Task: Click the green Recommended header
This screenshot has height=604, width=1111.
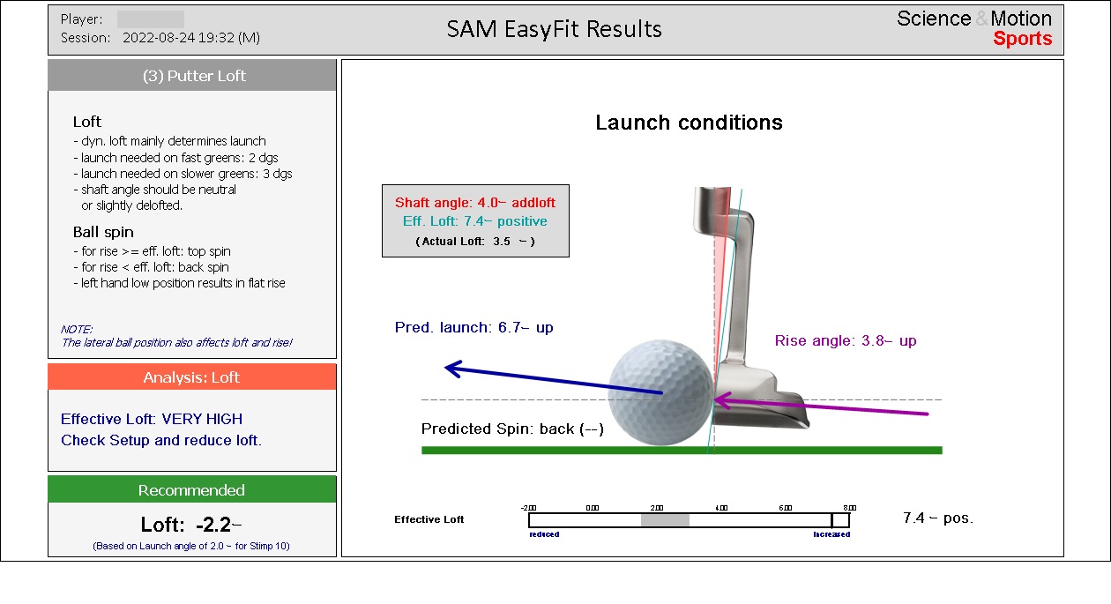Action: click(x=192, y=490)
